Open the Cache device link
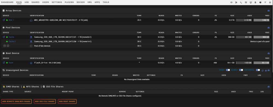The width and height of the screenshot is (273, 107). tap(11, 37)
